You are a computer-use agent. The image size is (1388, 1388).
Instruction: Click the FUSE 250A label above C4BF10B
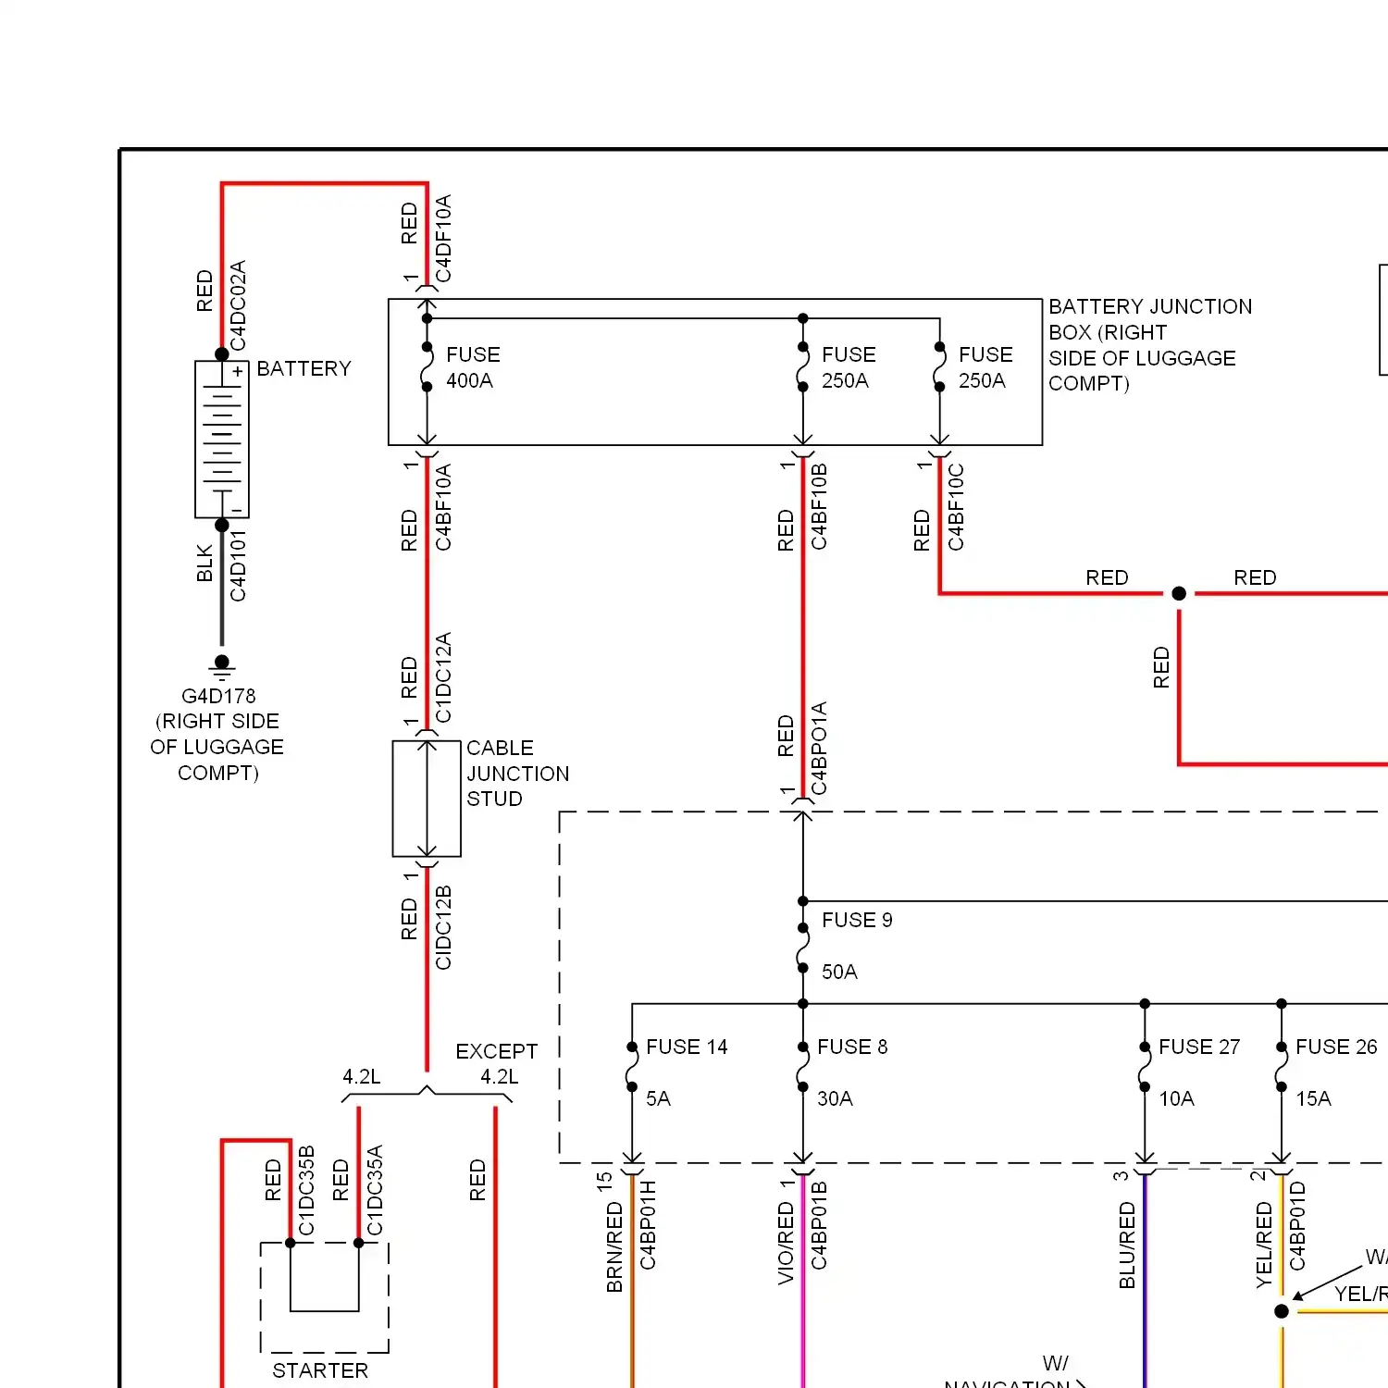tap(849, 367)
